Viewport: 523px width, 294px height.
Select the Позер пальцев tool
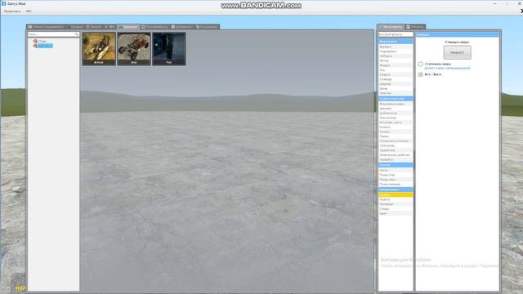(396, 184)
